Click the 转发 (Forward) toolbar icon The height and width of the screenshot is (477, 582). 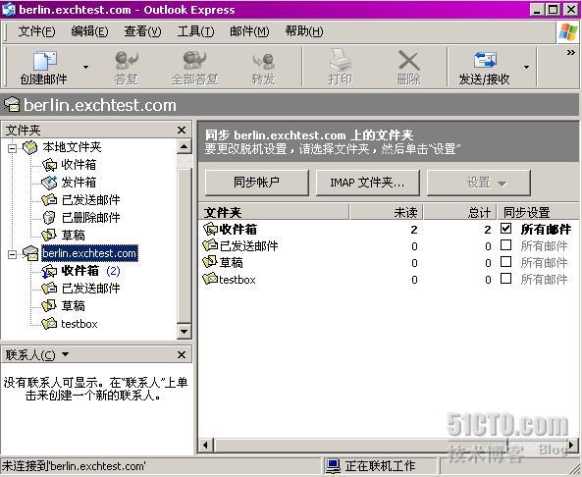(x=264, y=61)
